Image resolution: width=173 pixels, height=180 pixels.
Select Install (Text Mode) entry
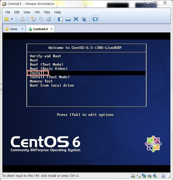pyautogui.click(x=50, y=77)
